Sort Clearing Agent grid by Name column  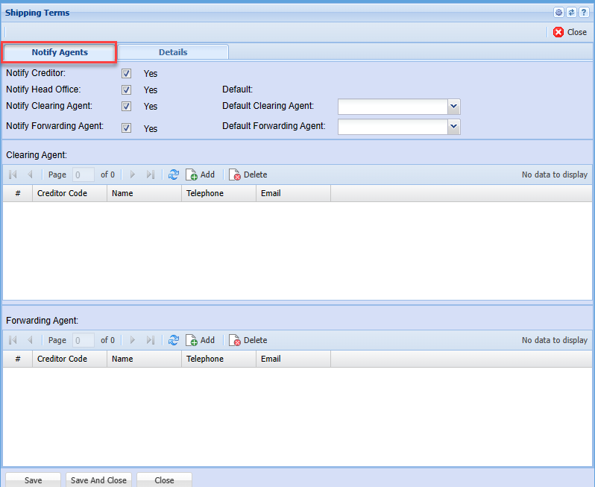[144, 193]
